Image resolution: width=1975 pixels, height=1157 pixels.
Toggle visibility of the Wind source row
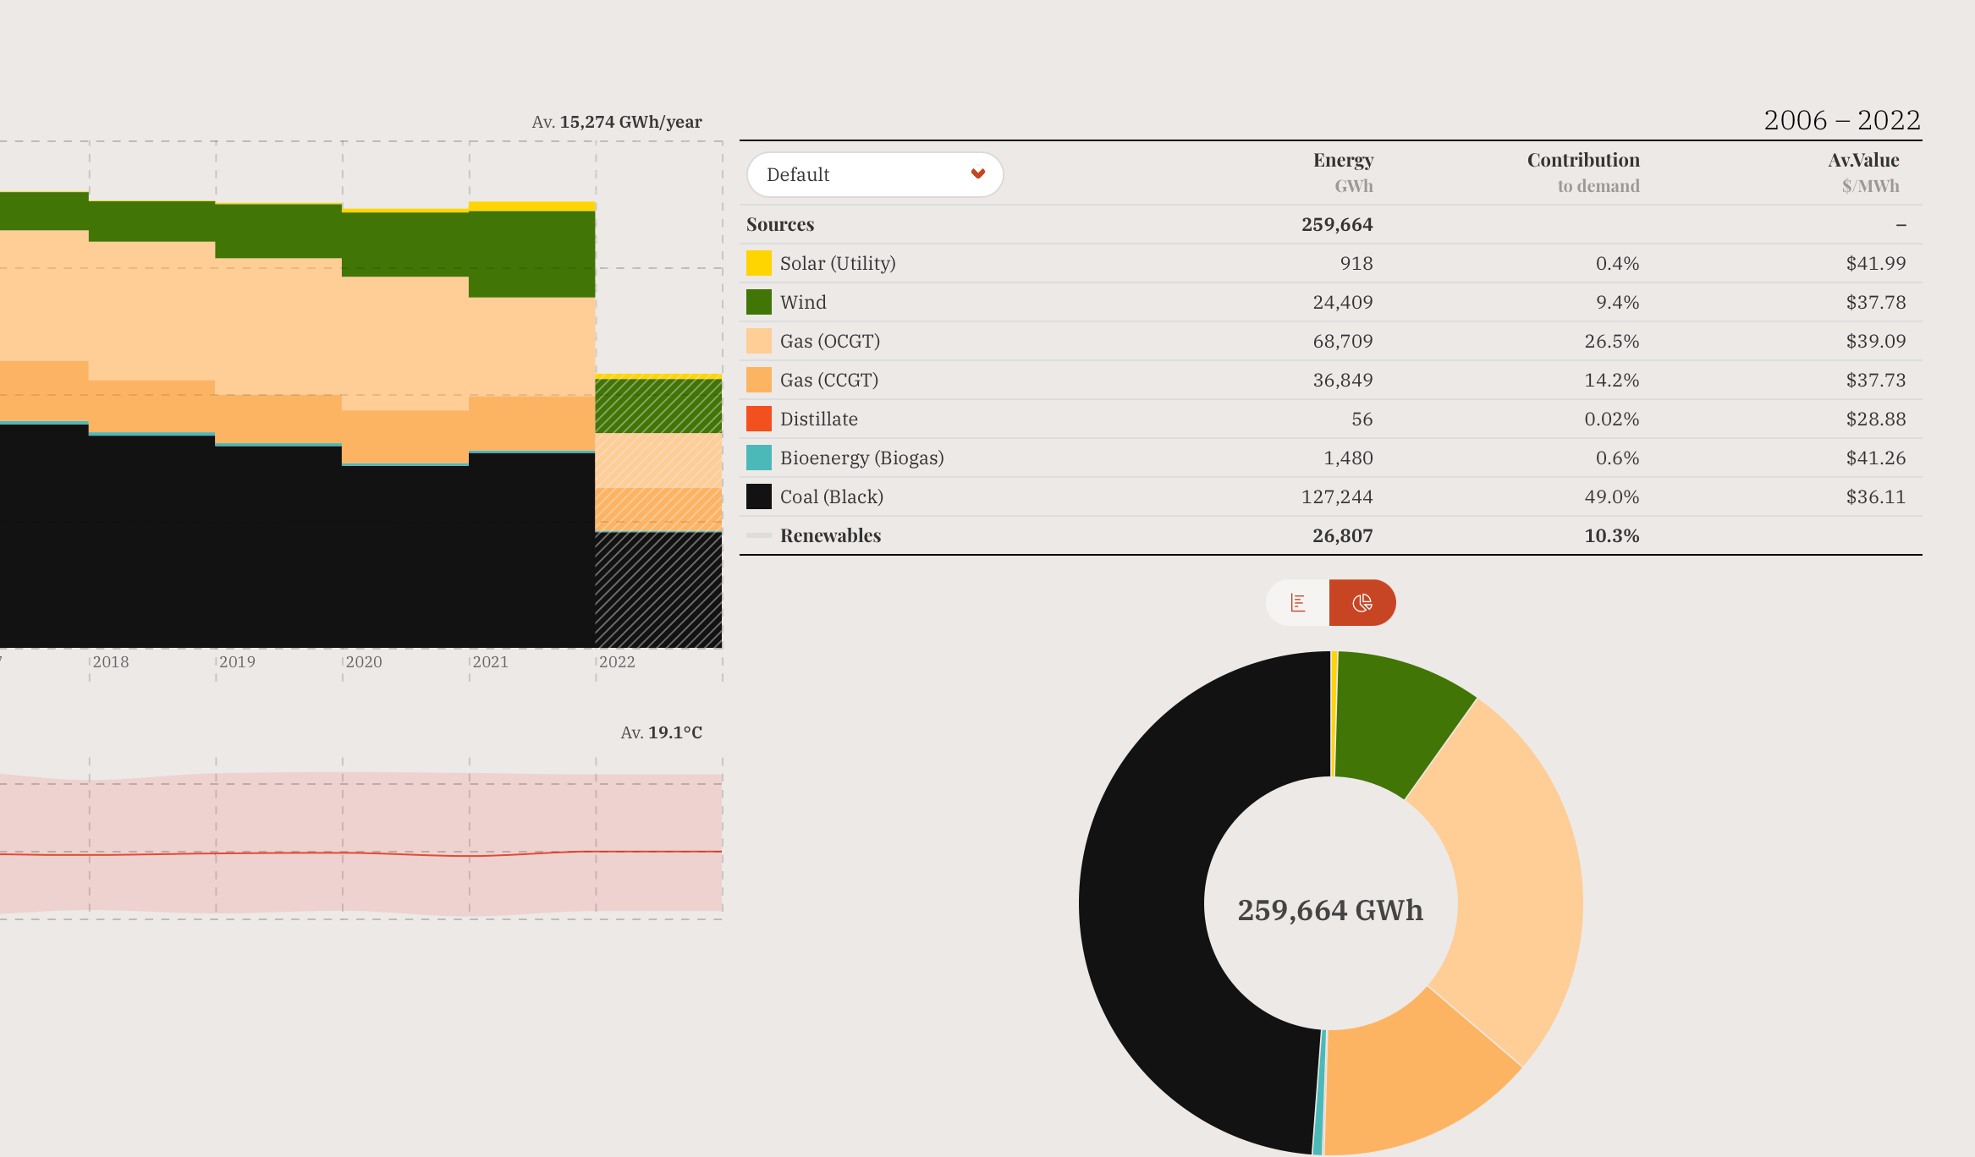(x=803, y=302)
